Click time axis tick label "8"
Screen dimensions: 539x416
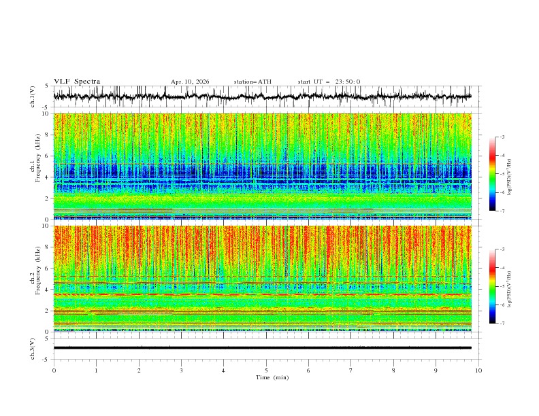pos(393,370)
